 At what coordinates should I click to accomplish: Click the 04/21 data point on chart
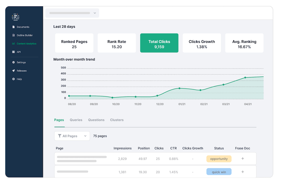pos(245,78)
